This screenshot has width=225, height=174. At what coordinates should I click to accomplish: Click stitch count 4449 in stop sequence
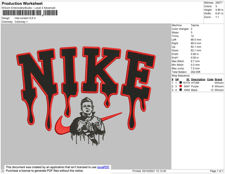(x=187, y=90)
